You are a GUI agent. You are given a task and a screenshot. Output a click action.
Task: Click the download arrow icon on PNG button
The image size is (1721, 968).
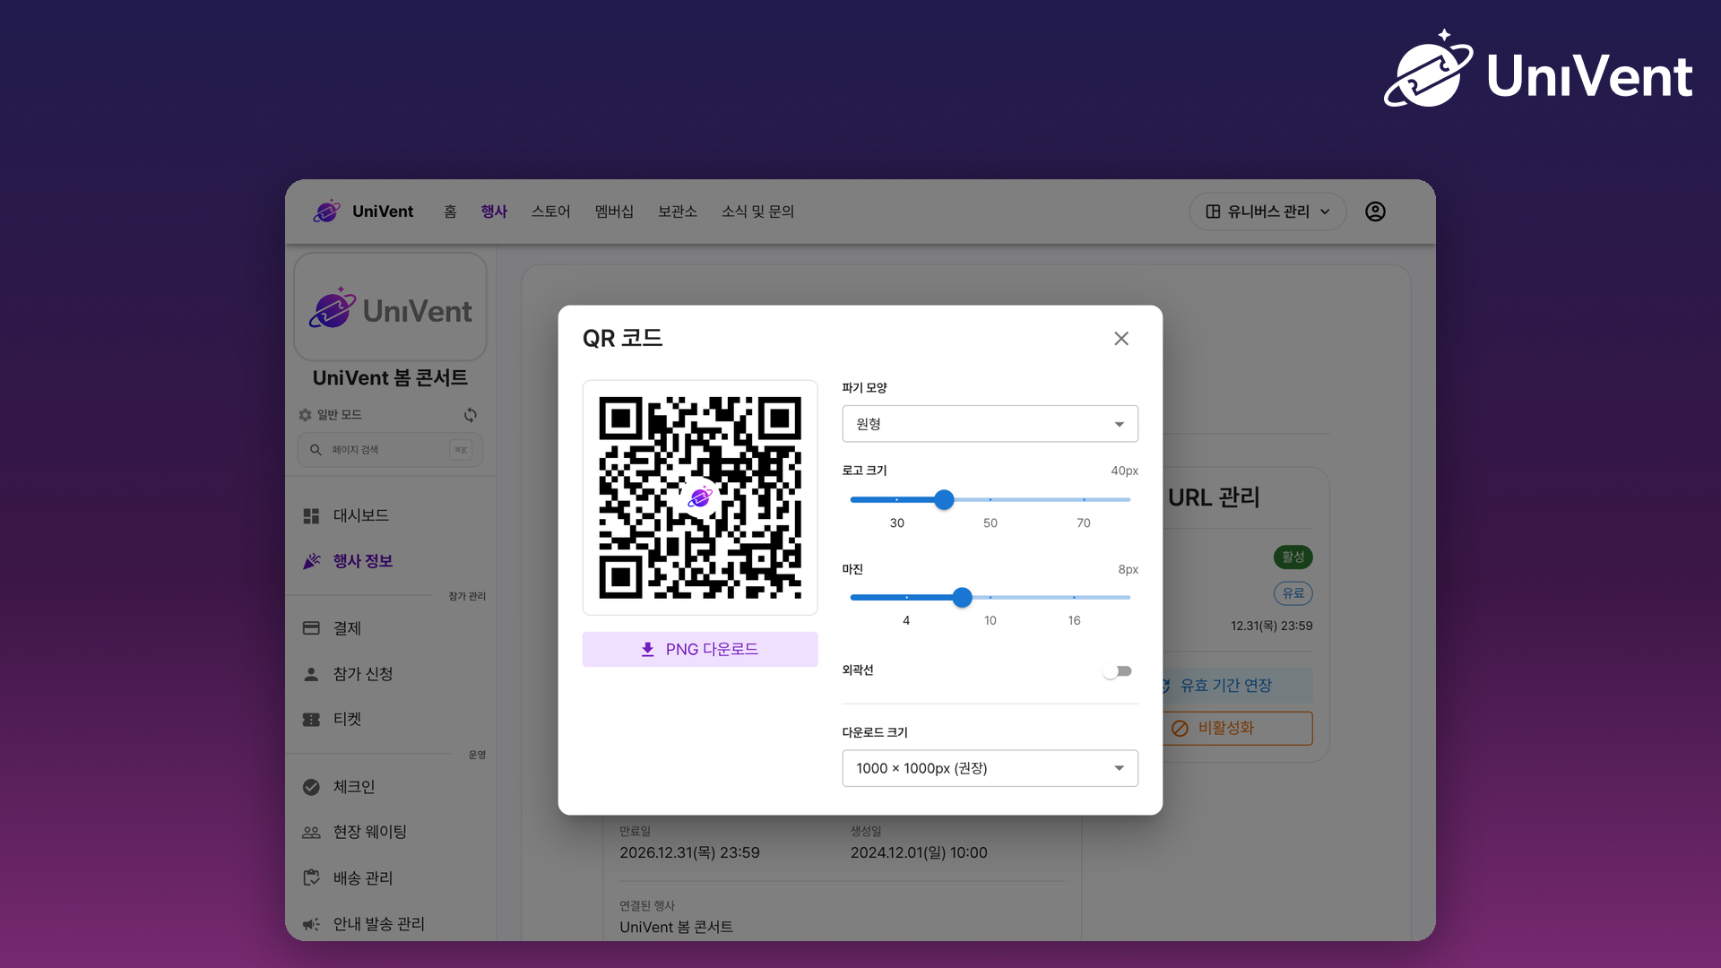[x=647, y=650]
